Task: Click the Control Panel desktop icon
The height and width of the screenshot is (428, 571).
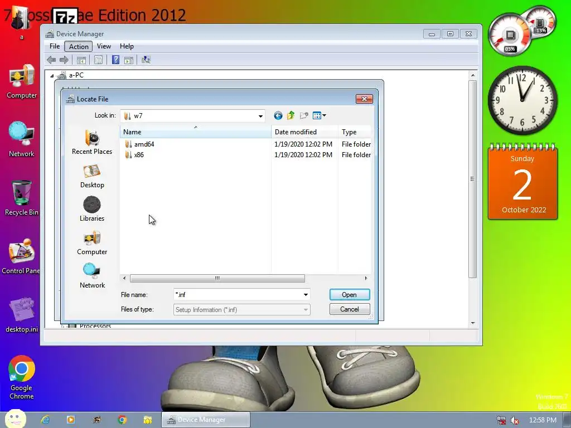Action: [21, 256]
